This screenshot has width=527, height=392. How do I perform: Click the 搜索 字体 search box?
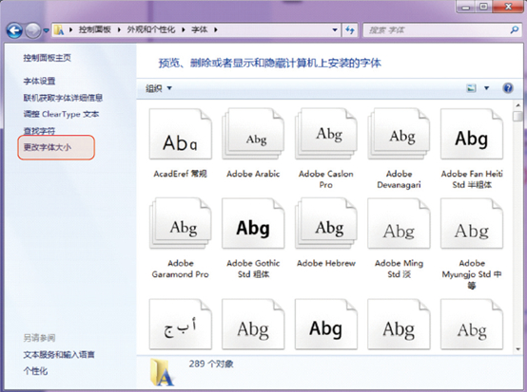pyautogui.click(x=437, y=30)
